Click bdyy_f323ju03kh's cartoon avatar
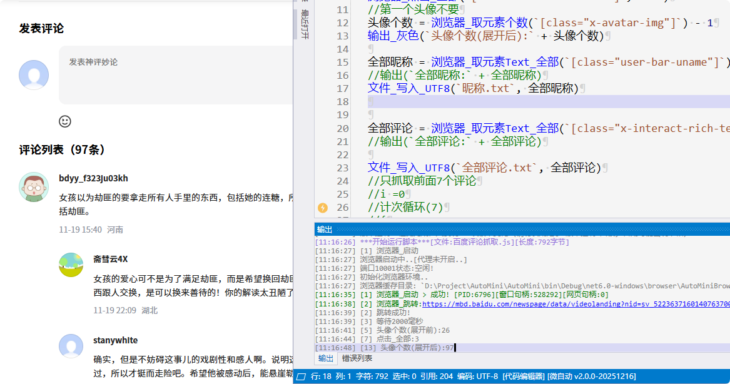The image size is (730, 384). click(x=34, y=187)
